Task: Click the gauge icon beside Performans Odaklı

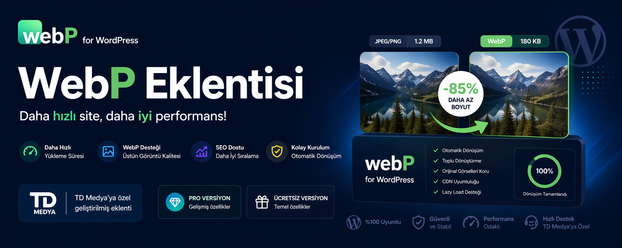Action: 471,222
